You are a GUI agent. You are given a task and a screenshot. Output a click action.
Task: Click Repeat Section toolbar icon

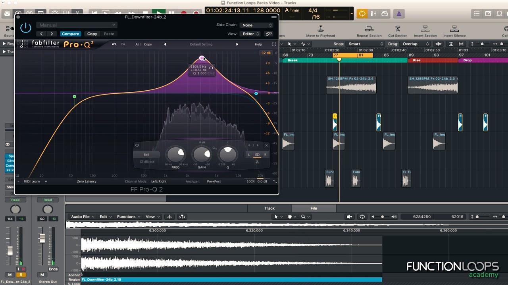tap(369, 29)
